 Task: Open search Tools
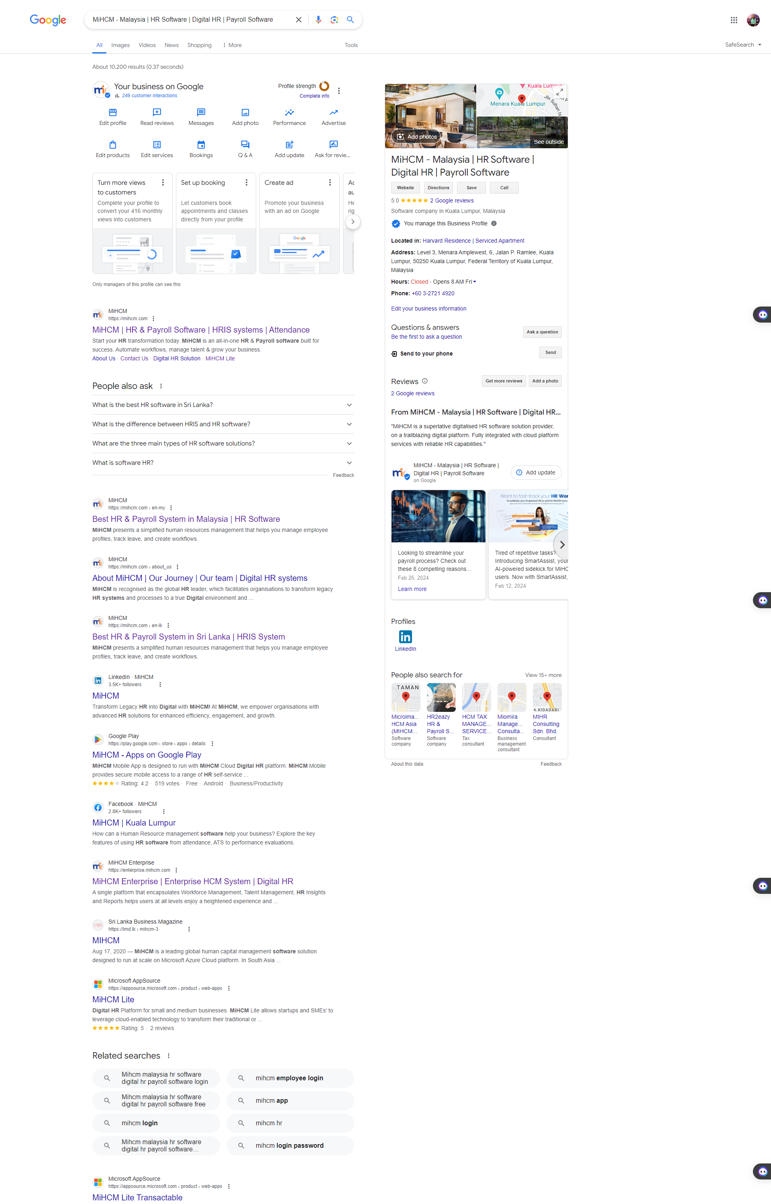(x=351, y=45)
